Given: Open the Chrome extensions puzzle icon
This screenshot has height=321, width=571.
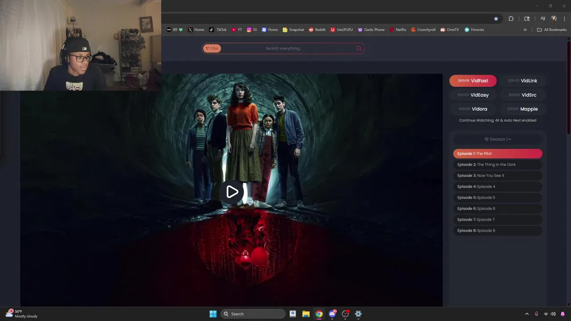Looking at the screenshot, I should (511, 19).
